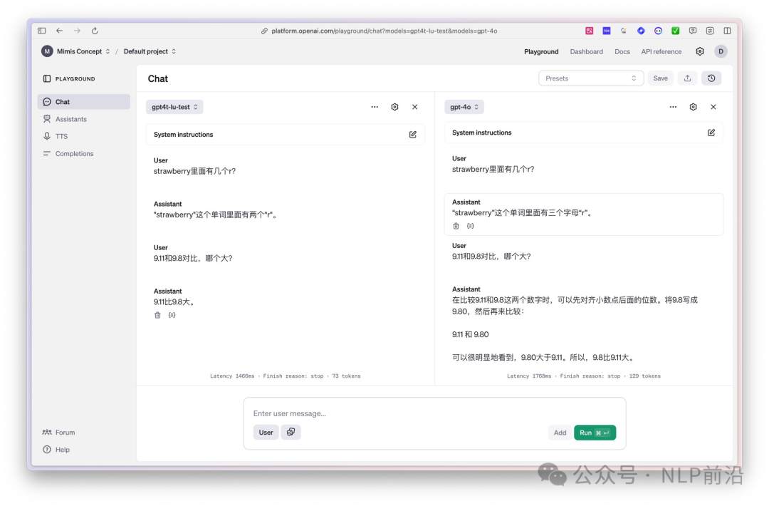Edit system instructions in gpt-4o pane
Screen dimensions: 769x506
point(711,133)
